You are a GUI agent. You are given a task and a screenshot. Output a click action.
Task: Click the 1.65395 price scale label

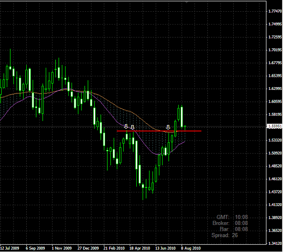275,75
